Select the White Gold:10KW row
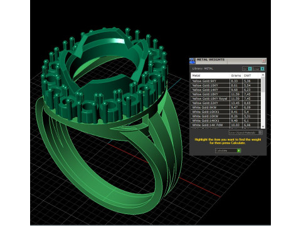Viewport: 301px width, 226px height. point(226,116)
